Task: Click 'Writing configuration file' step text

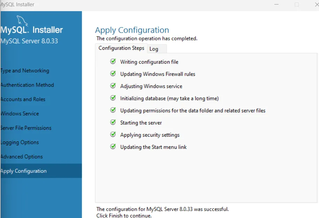Action: tap(149, 62)
